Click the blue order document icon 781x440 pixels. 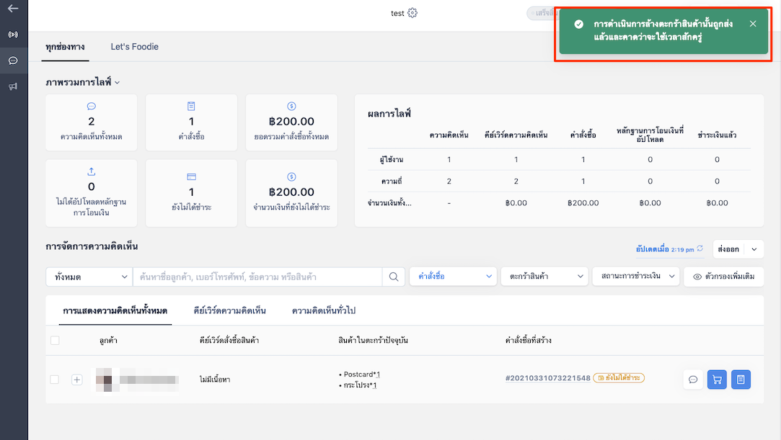(741, 380)
